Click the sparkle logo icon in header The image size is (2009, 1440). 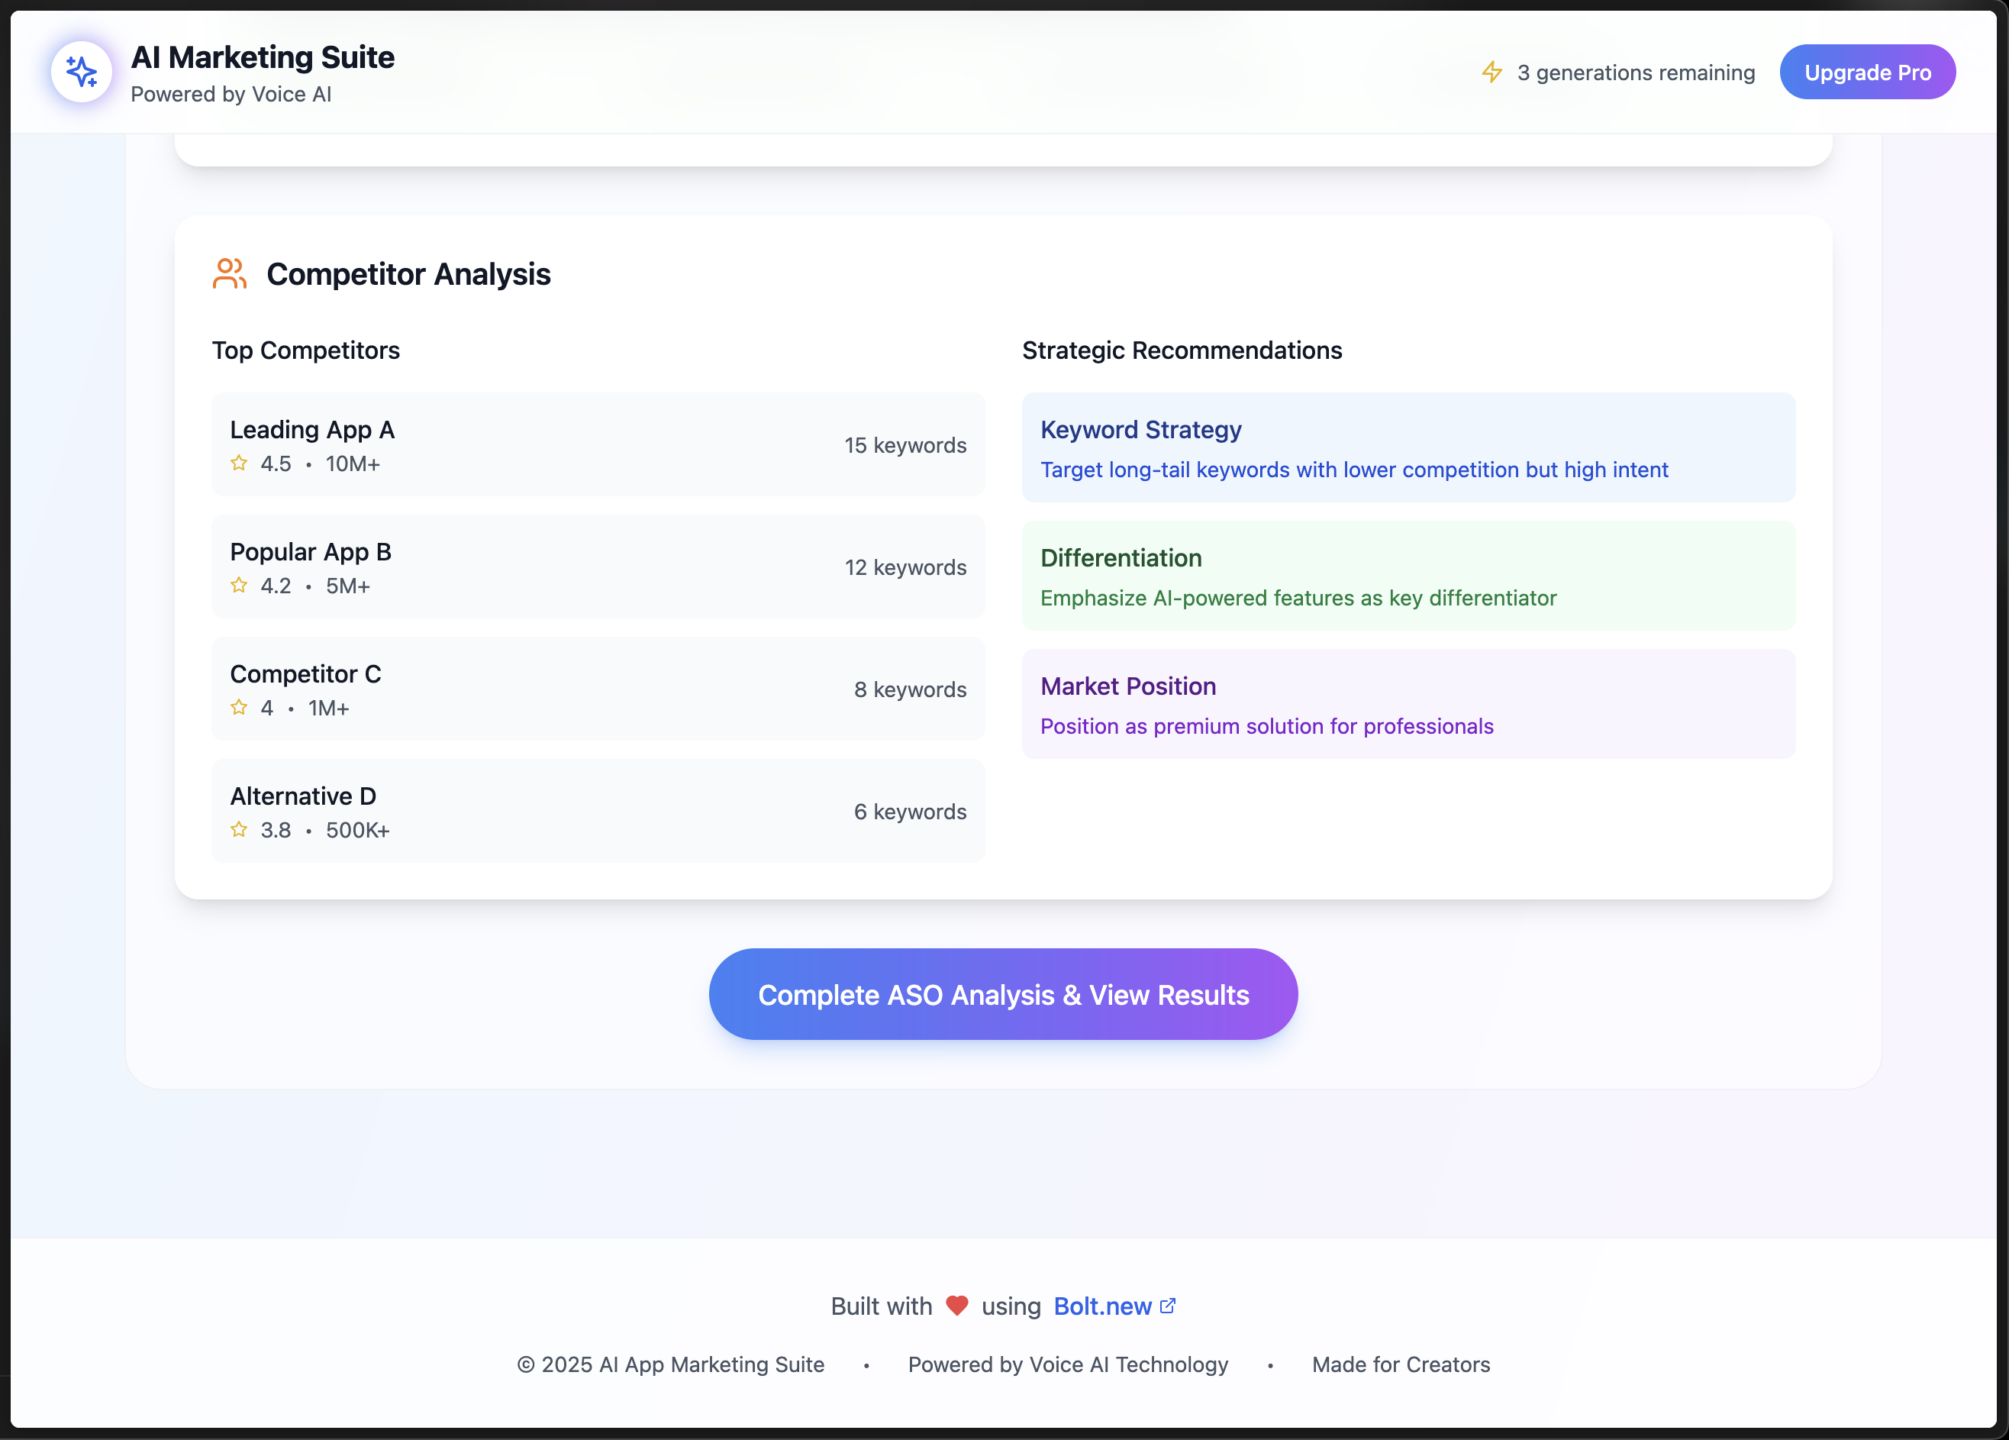pos(82,72)
